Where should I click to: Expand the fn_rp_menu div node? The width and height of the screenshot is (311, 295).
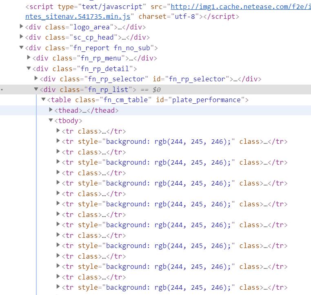pyautogui.click(x=29, y=58)
